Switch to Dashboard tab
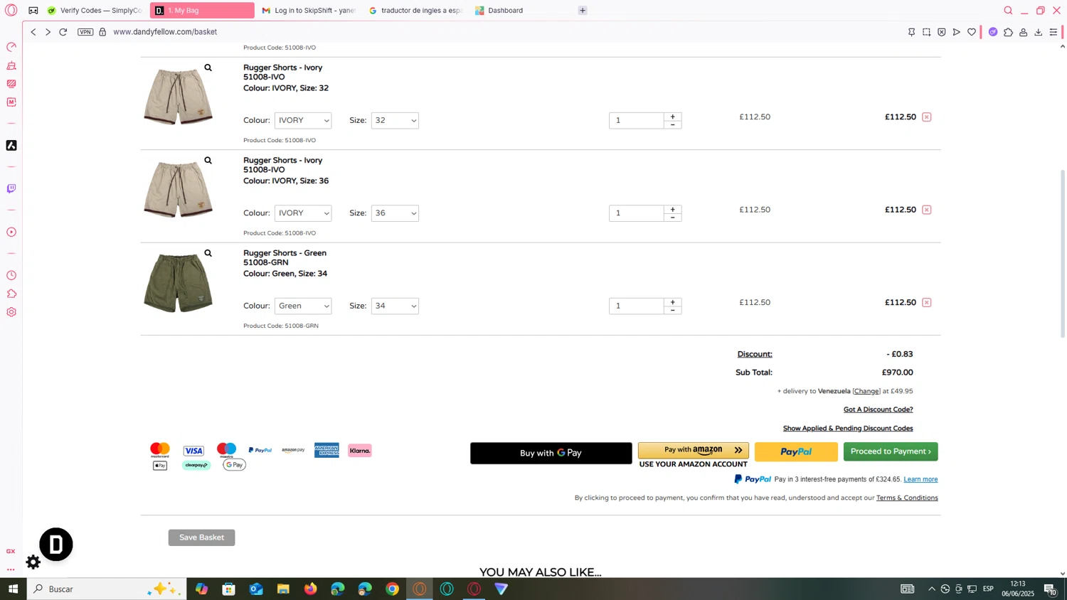Image resolution: width=1067 pixels, height=600 pixels. (x=522, y=11)
